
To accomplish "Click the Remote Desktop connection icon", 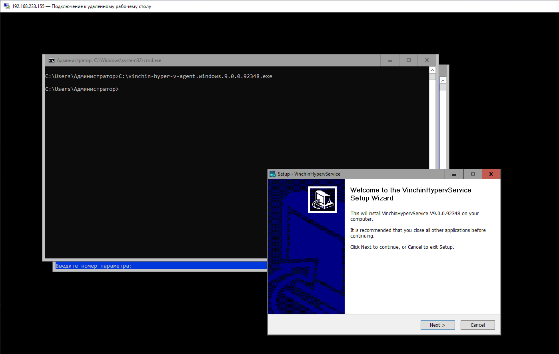I will (x=7, y=6).
